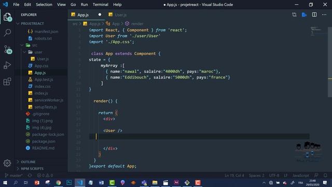Click the FRA keyboard language indicator
332x187 pixels.
pos(300,182)
